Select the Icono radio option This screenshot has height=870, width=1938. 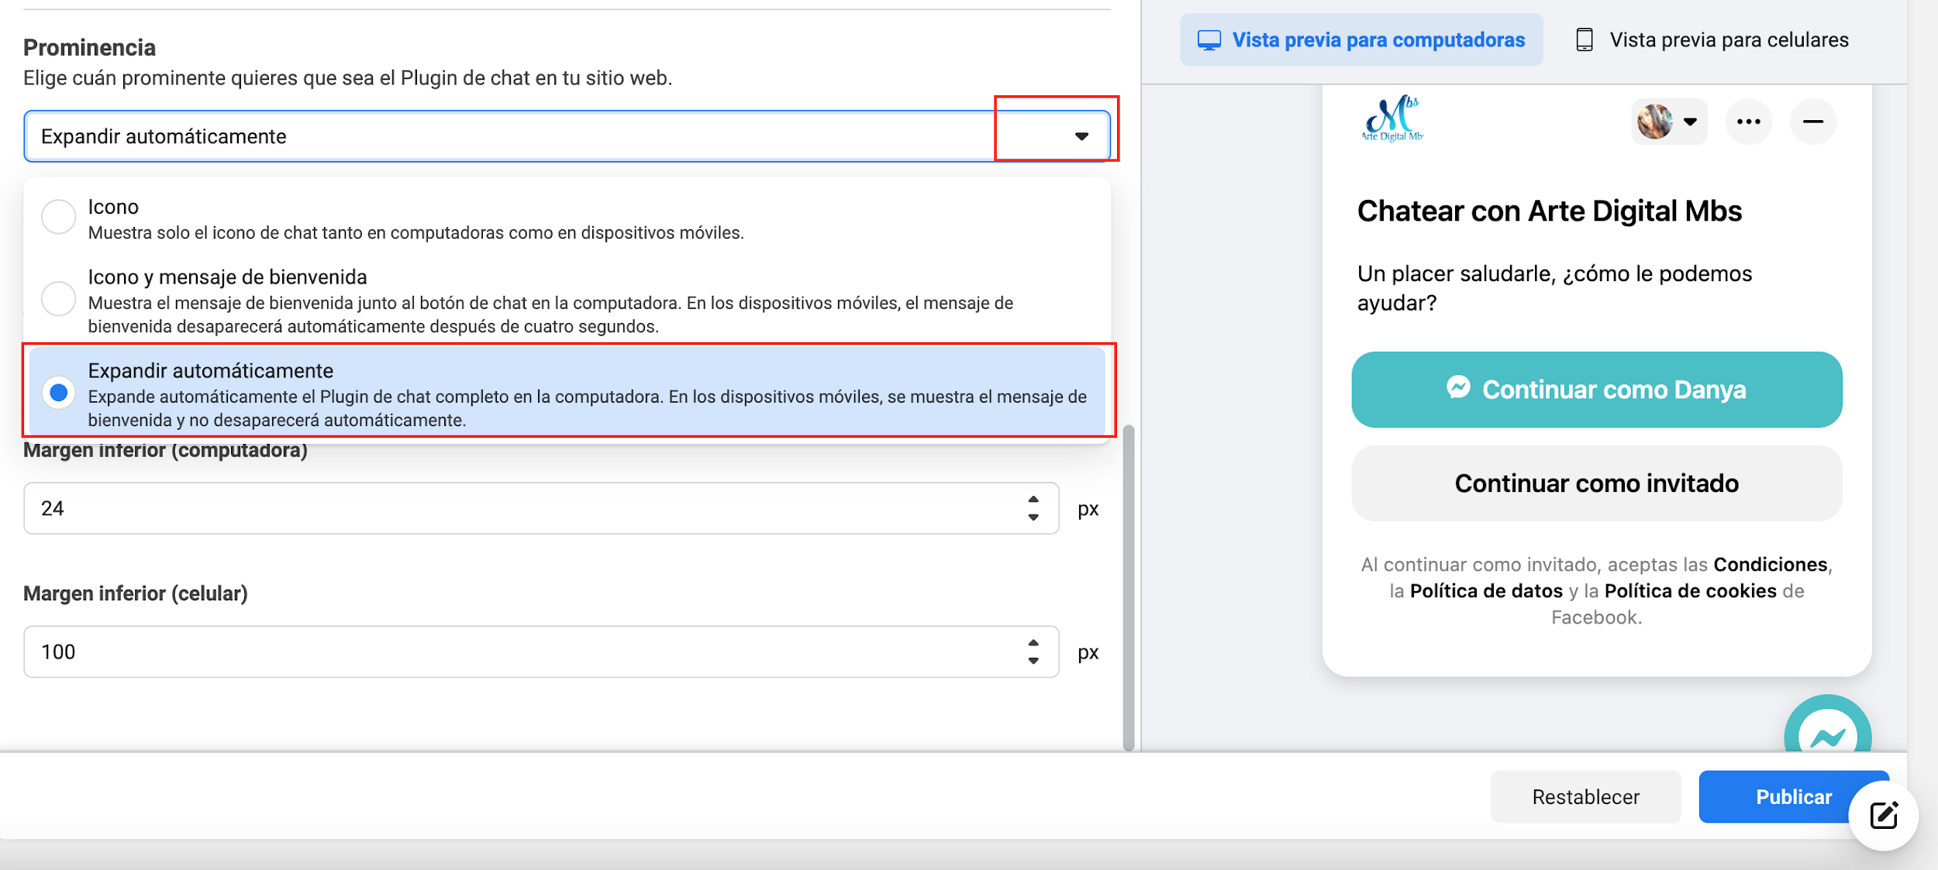click(x=59, y=216)
